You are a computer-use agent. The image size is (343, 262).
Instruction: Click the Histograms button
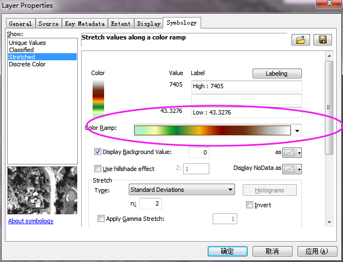click(x=270, y=190)
